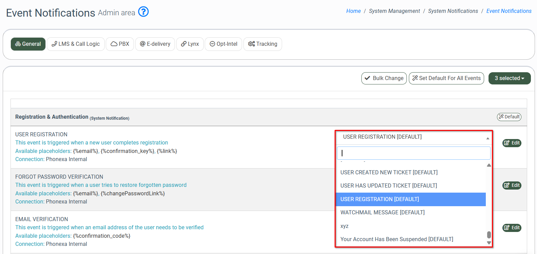Switch to the Tracking tab
This screenshot has width=537, height=254.
tap(263, 44)
